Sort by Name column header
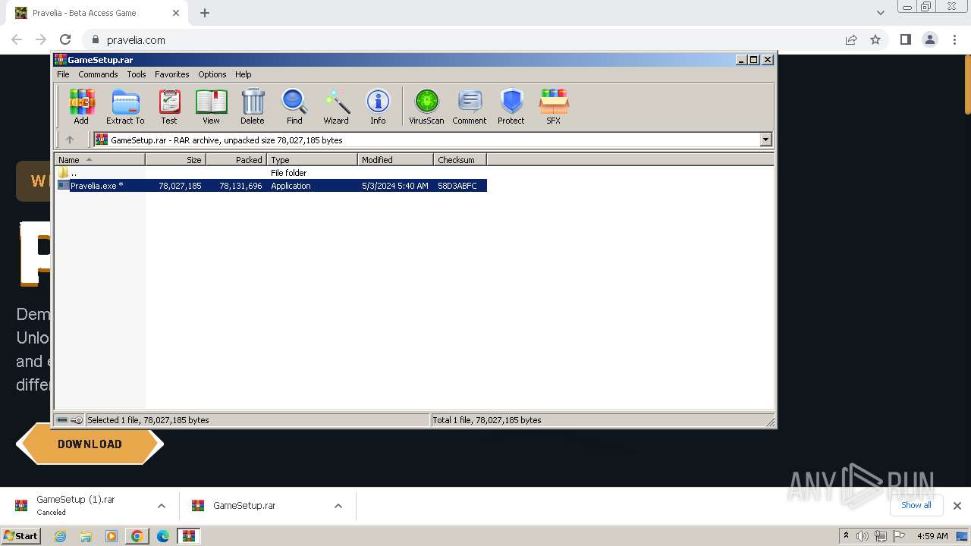Viewport: 971px width, 546px height. 99,159
